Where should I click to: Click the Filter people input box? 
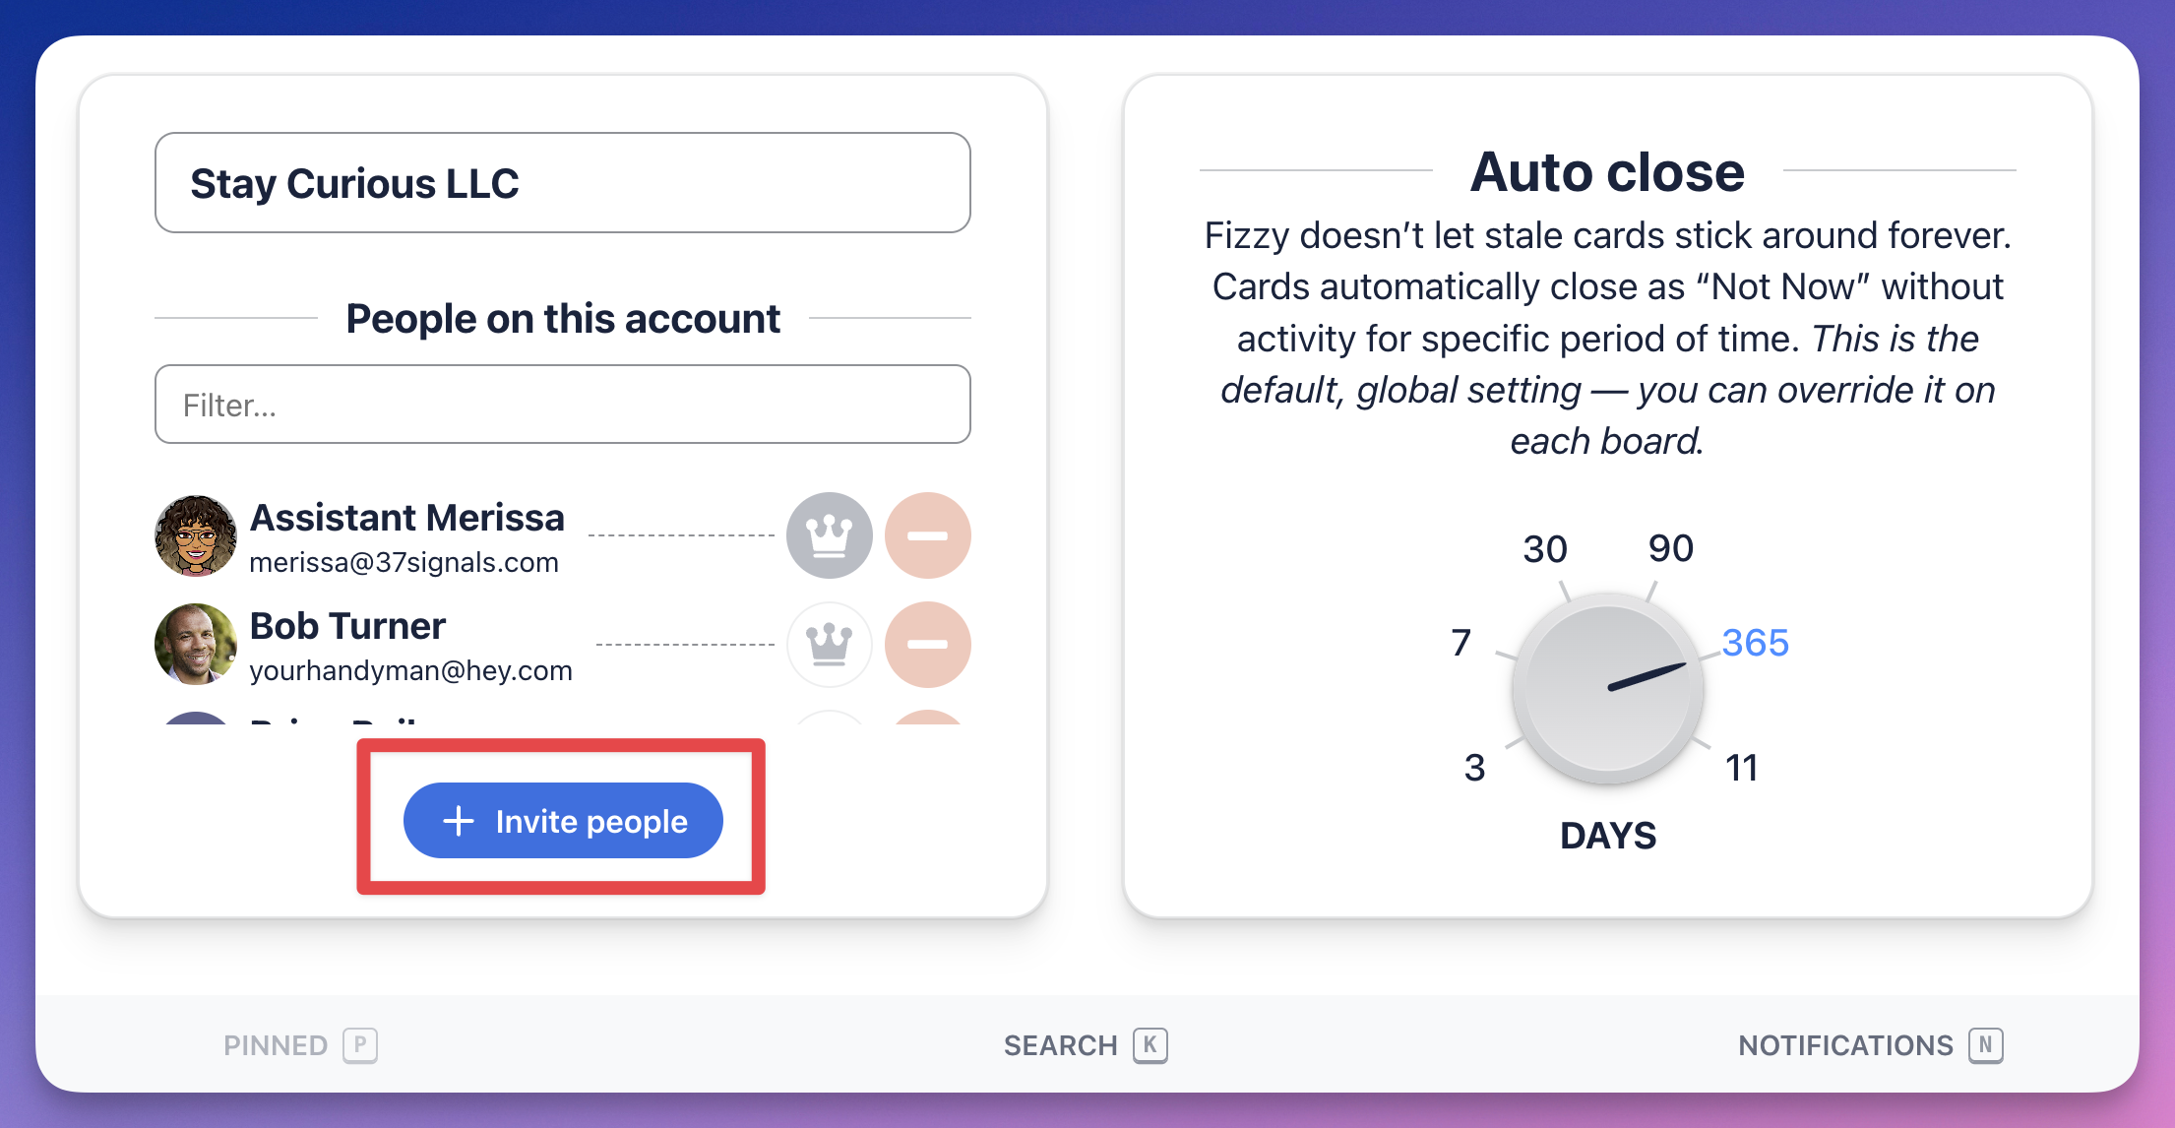[x=563, y=404]
